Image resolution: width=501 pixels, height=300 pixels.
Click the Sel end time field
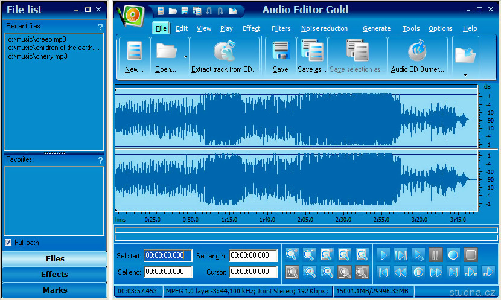pos(168,272)
